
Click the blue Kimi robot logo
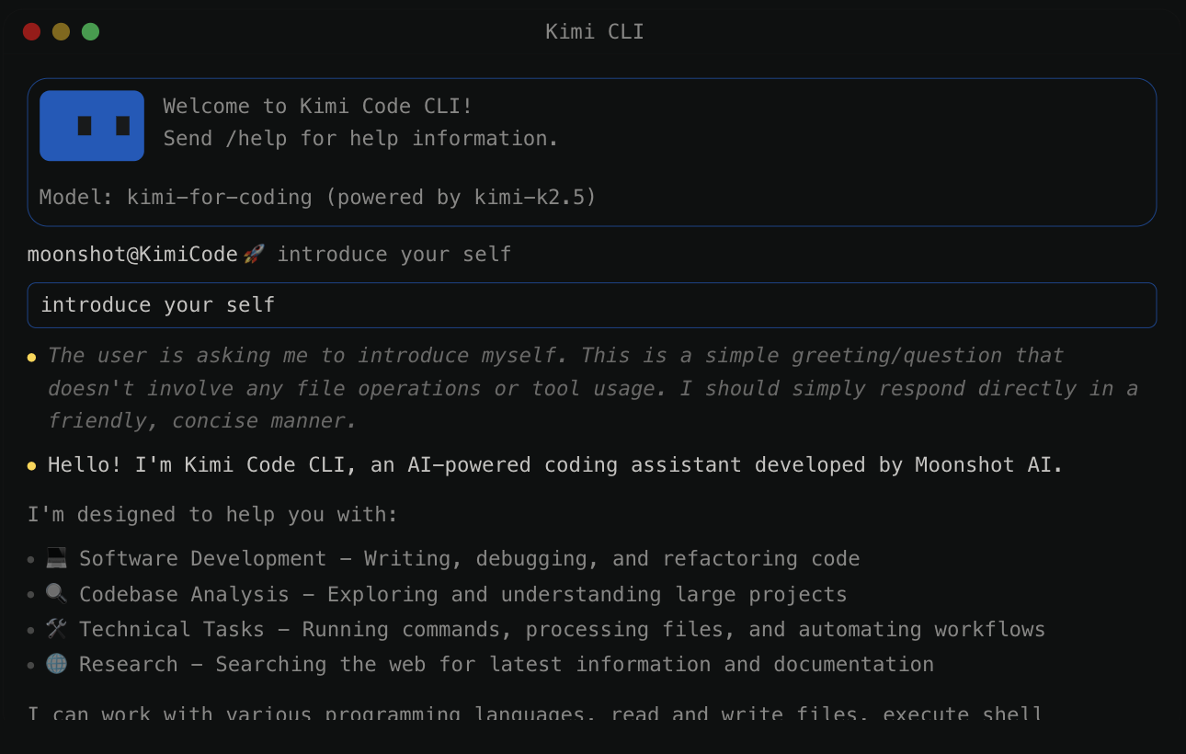(92, 126)
